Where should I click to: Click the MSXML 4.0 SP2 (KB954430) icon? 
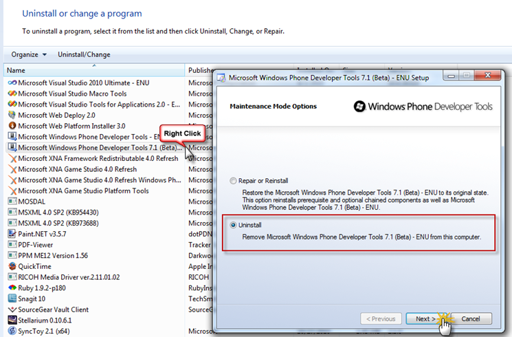click(x=12, y=212)
